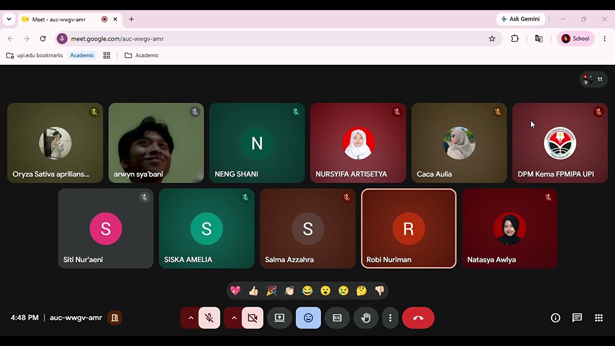
Task: Raise hand using the hand icon
Action: coord(366,318)
